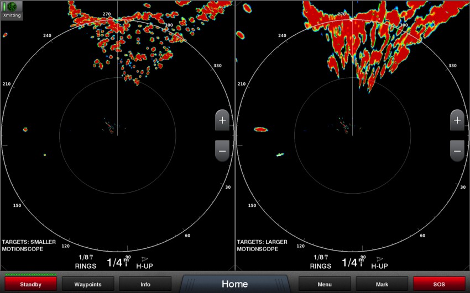470x293 pixels.
Task: Select the TARGETS: LARGER MotionScope label
Action: click(x=262, y=246)
